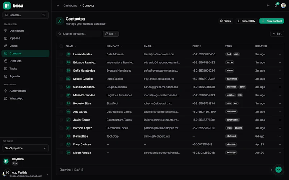Export contacts with Export CSV
Screen dimensions: 289x180
tap(246, 21)
